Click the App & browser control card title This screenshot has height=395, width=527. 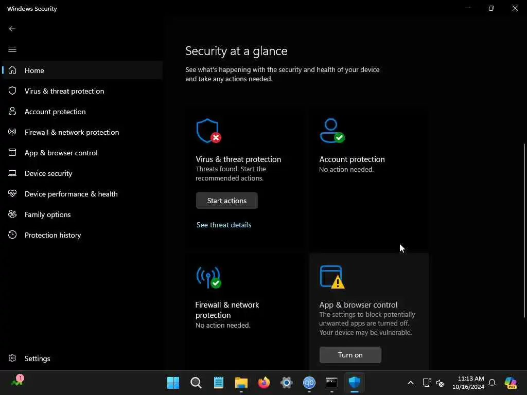click(x=358, y=304)
